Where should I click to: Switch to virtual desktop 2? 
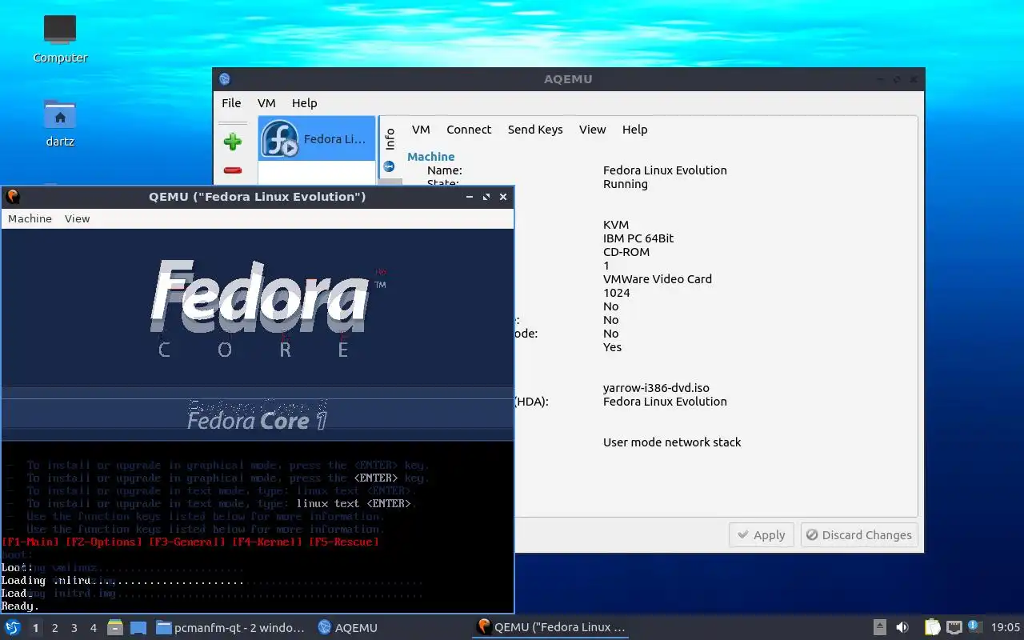tap(54, 628)
